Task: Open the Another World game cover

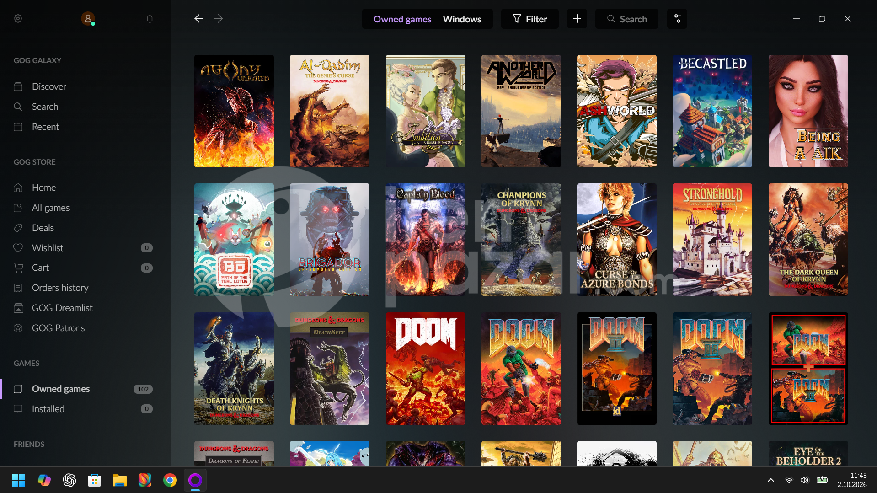Action: click(521, 111)
